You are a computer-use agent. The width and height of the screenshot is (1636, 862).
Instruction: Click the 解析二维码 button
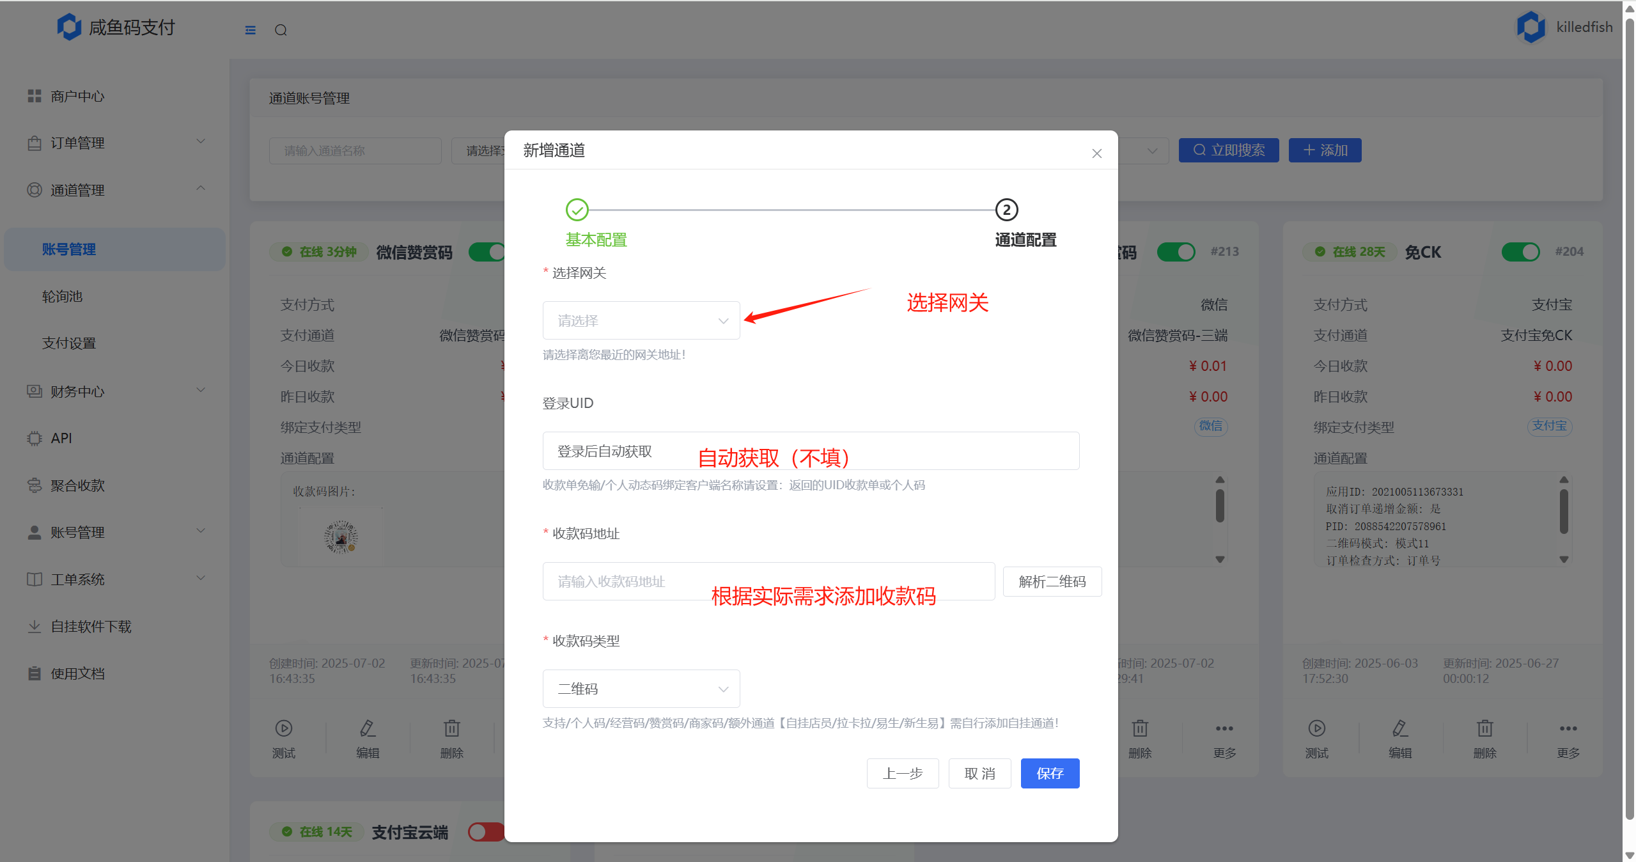1052,581
